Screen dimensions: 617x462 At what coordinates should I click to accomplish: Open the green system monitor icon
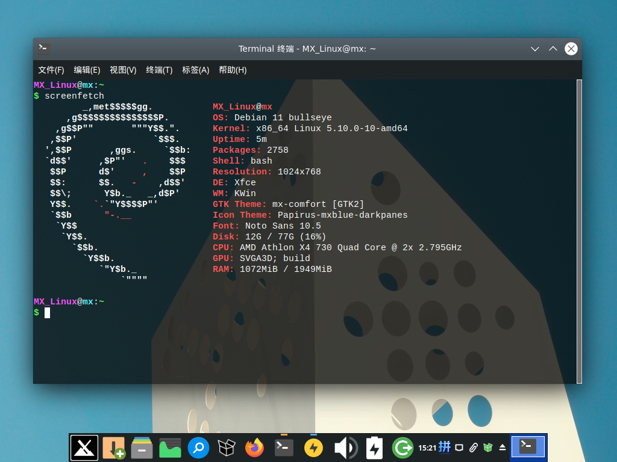170,448
